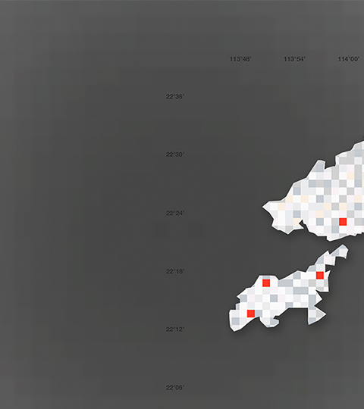This screenshot has width=364, height=409.
Task: Click the 113°54' longitude label
Action: [x=294, y=59]
